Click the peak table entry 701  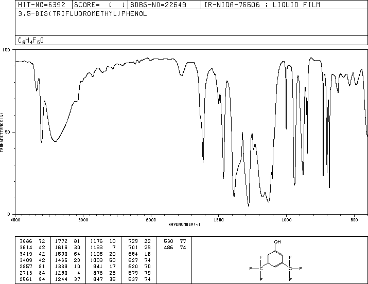pyautogui.click(x=133, y=248)
